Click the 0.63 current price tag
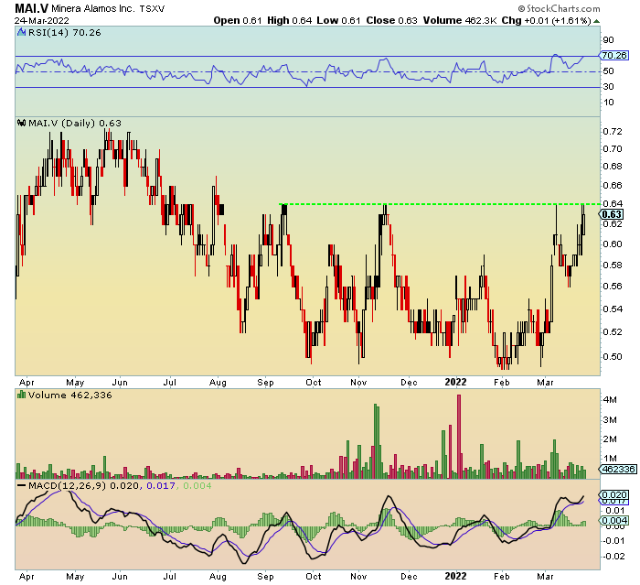The width and height of the screenshot is (640, 585). pyautogui.click(x=612, y=214)
